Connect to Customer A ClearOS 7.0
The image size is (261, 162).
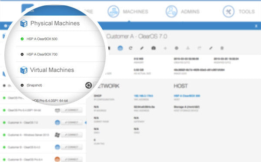pos(72,122)
